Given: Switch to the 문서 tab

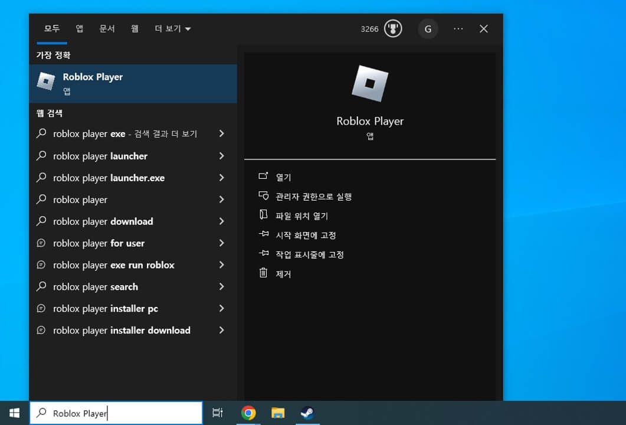Looking at the screenshot, I should click(x=107, y=29).
